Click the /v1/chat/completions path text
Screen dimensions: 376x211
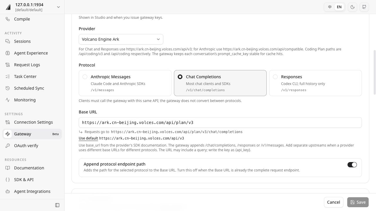[x=205, y=90]
